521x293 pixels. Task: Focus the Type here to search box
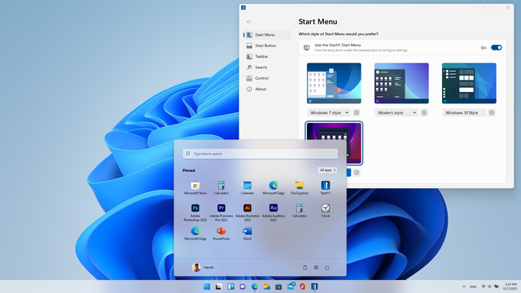point(260,154)
